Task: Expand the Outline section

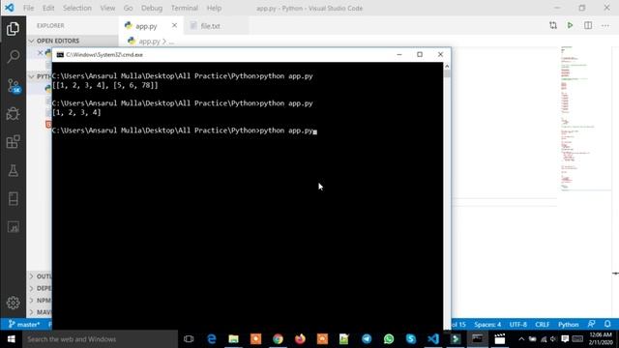Action: [x=40, y=276]
